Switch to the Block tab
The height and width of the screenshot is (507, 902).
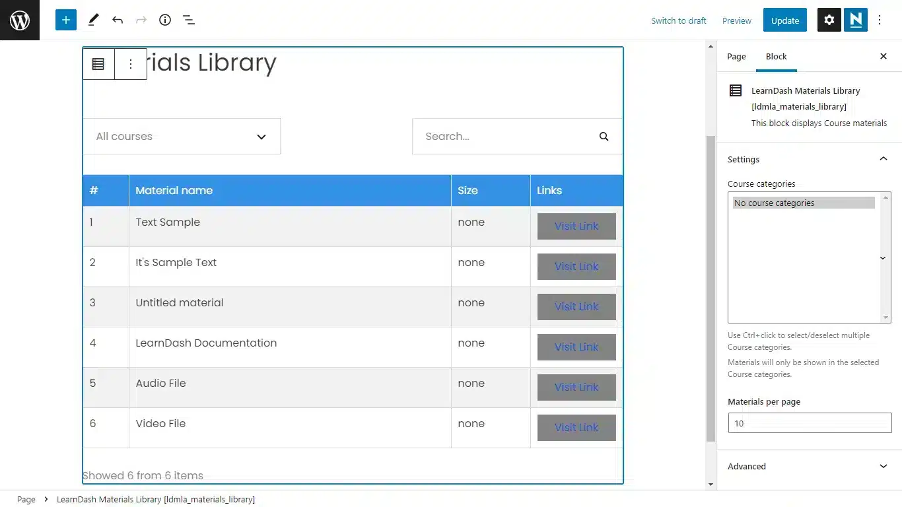click(777, 57)
